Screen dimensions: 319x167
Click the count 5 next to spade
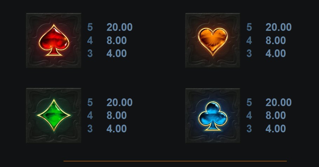click(x=90, y=27)
